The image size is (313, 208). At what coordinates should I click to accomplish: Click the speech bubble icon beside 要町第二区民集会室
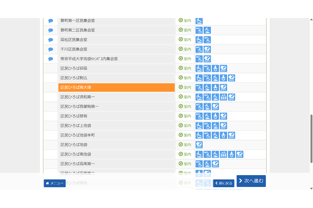point(51,30)
